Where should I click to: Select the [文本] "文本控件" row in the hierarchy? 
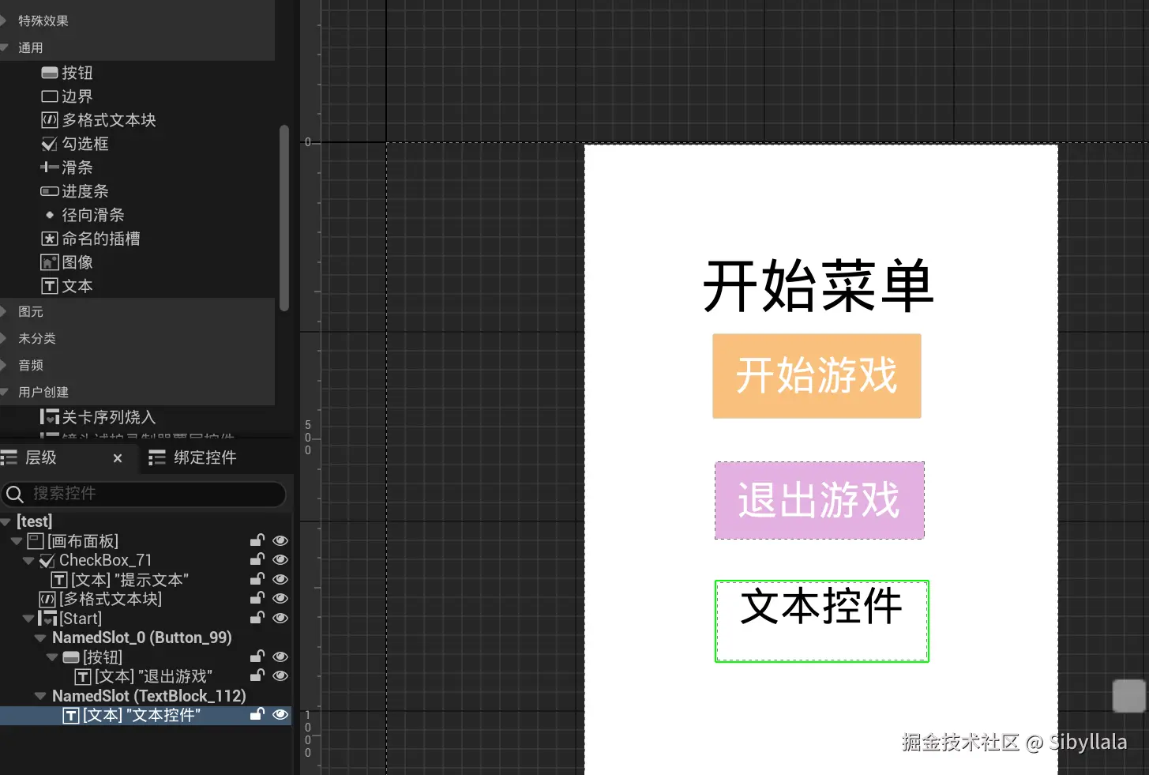click(x=145, y=715)
